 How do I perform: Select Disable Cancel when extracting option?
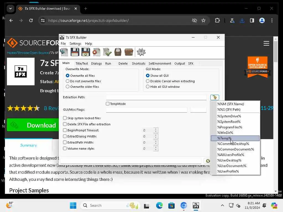148,81
